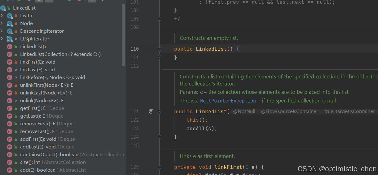378x175 pixels.
Task: Click 'public LinkedList() {' on line 110
Action: [206, 49]
